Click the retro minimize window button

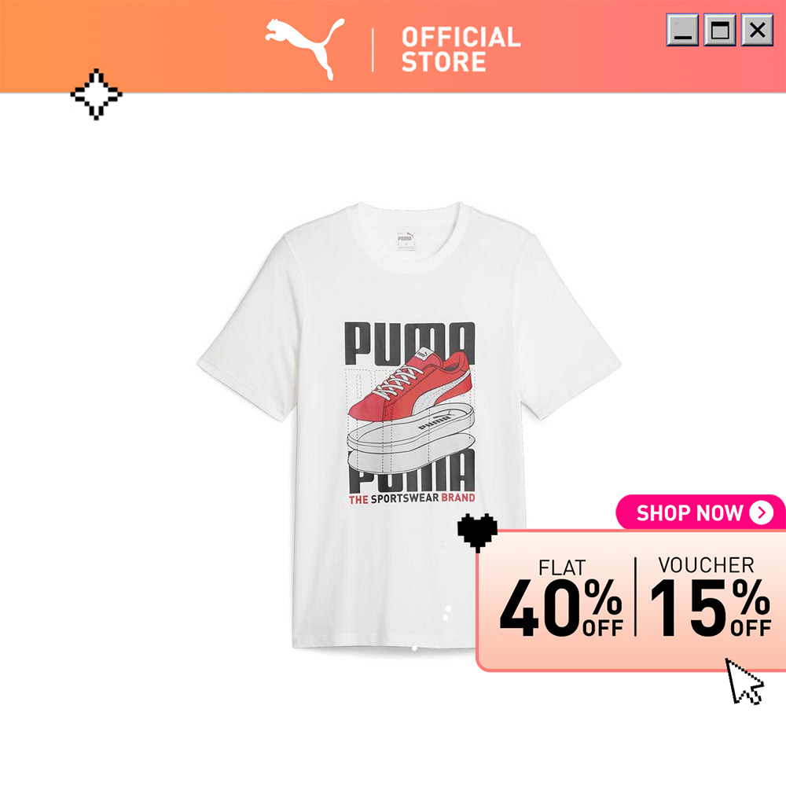[682, 30]
